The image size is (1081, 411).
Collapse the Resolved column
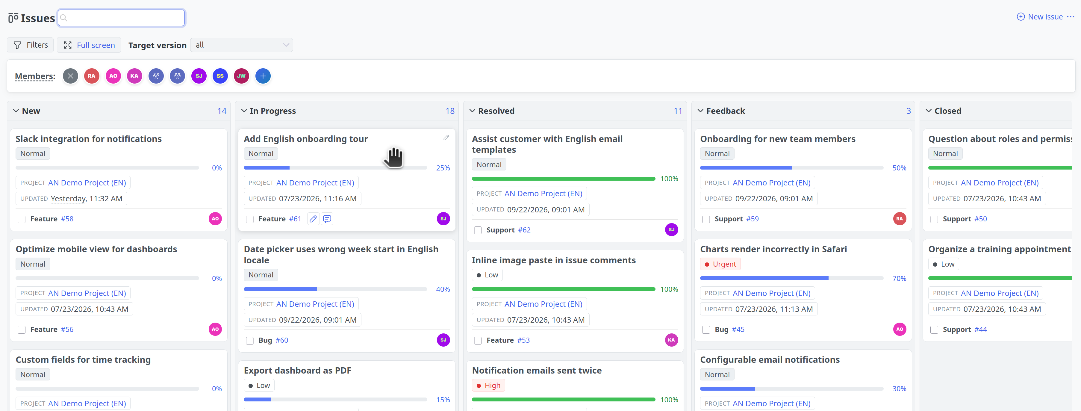473,111
